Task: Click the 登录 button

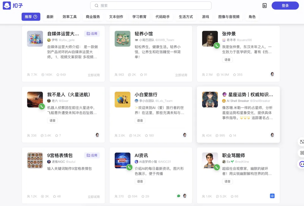Action: 285,5
